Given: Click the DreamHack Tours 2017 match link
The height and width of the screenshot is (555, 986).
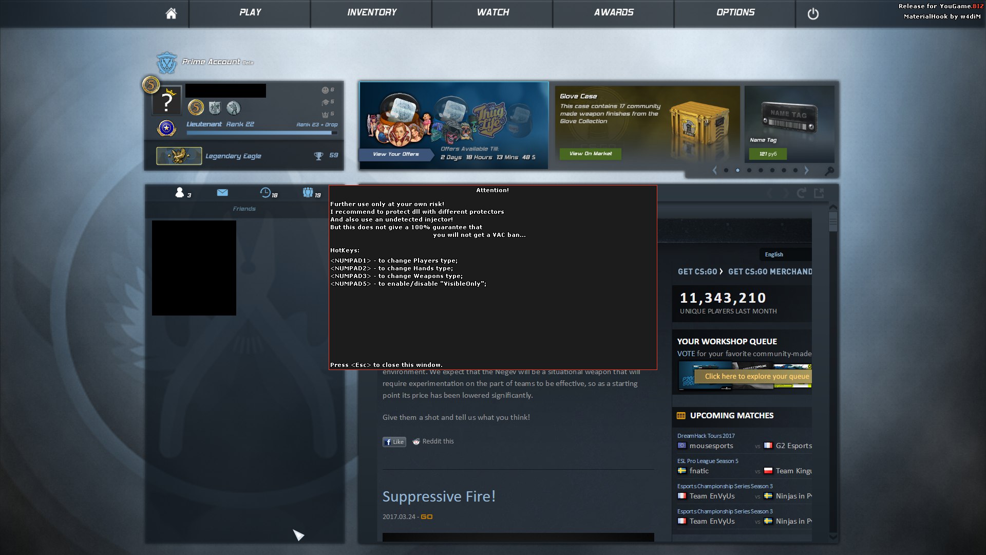Looking at the screenshot, I should [x=706, y=436].
